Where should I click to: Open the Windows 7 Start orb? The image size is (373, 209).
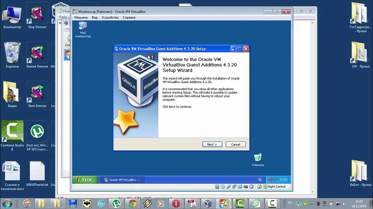tap(7, 203)
